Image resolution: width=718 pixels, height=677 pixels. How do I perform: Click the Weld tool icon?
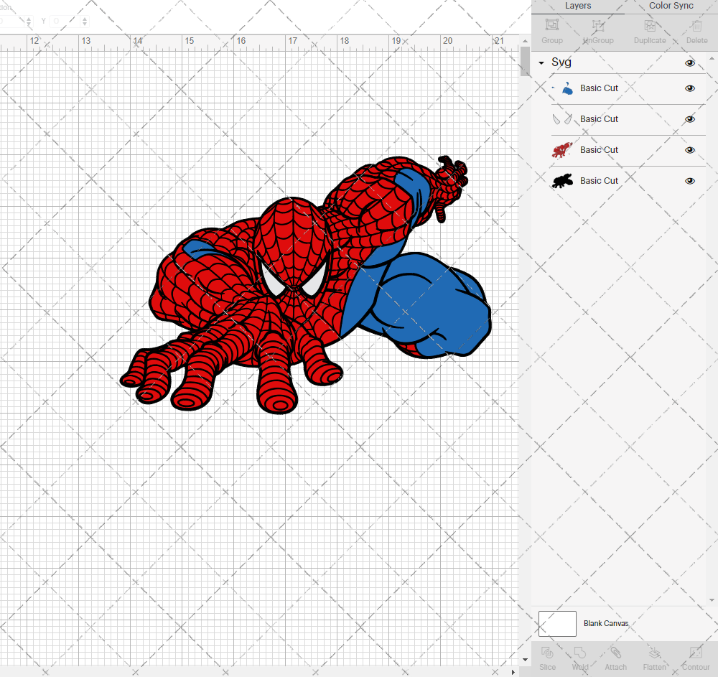click(x=579, y=653)
